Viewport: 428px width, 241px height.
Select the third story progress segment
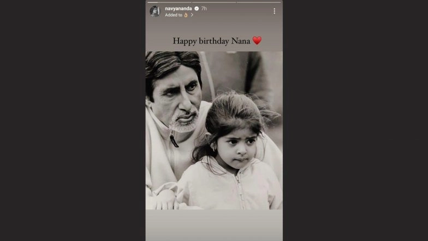tap(259, 2)
